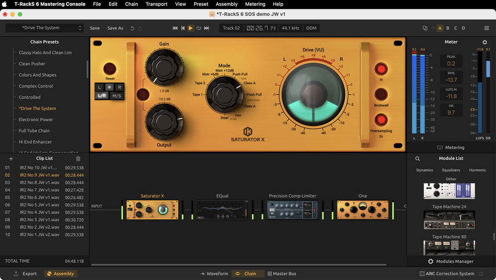Show Dynamics module category

coord(425,170)
